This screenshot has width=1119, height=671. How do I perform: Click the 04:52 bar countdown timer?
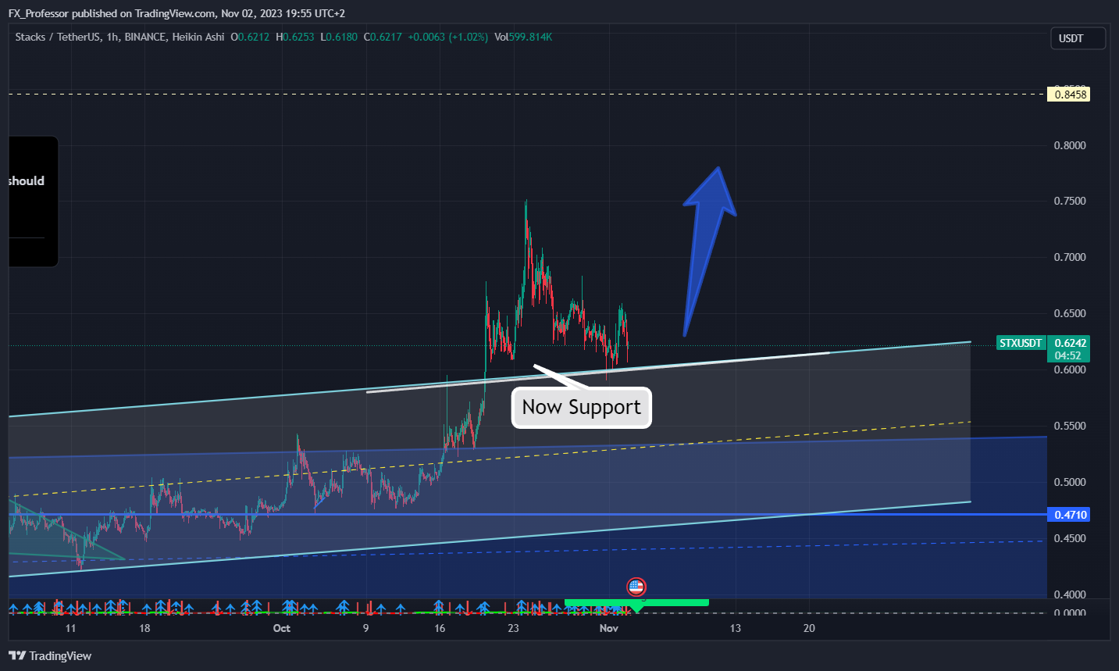coord(1068,355)
